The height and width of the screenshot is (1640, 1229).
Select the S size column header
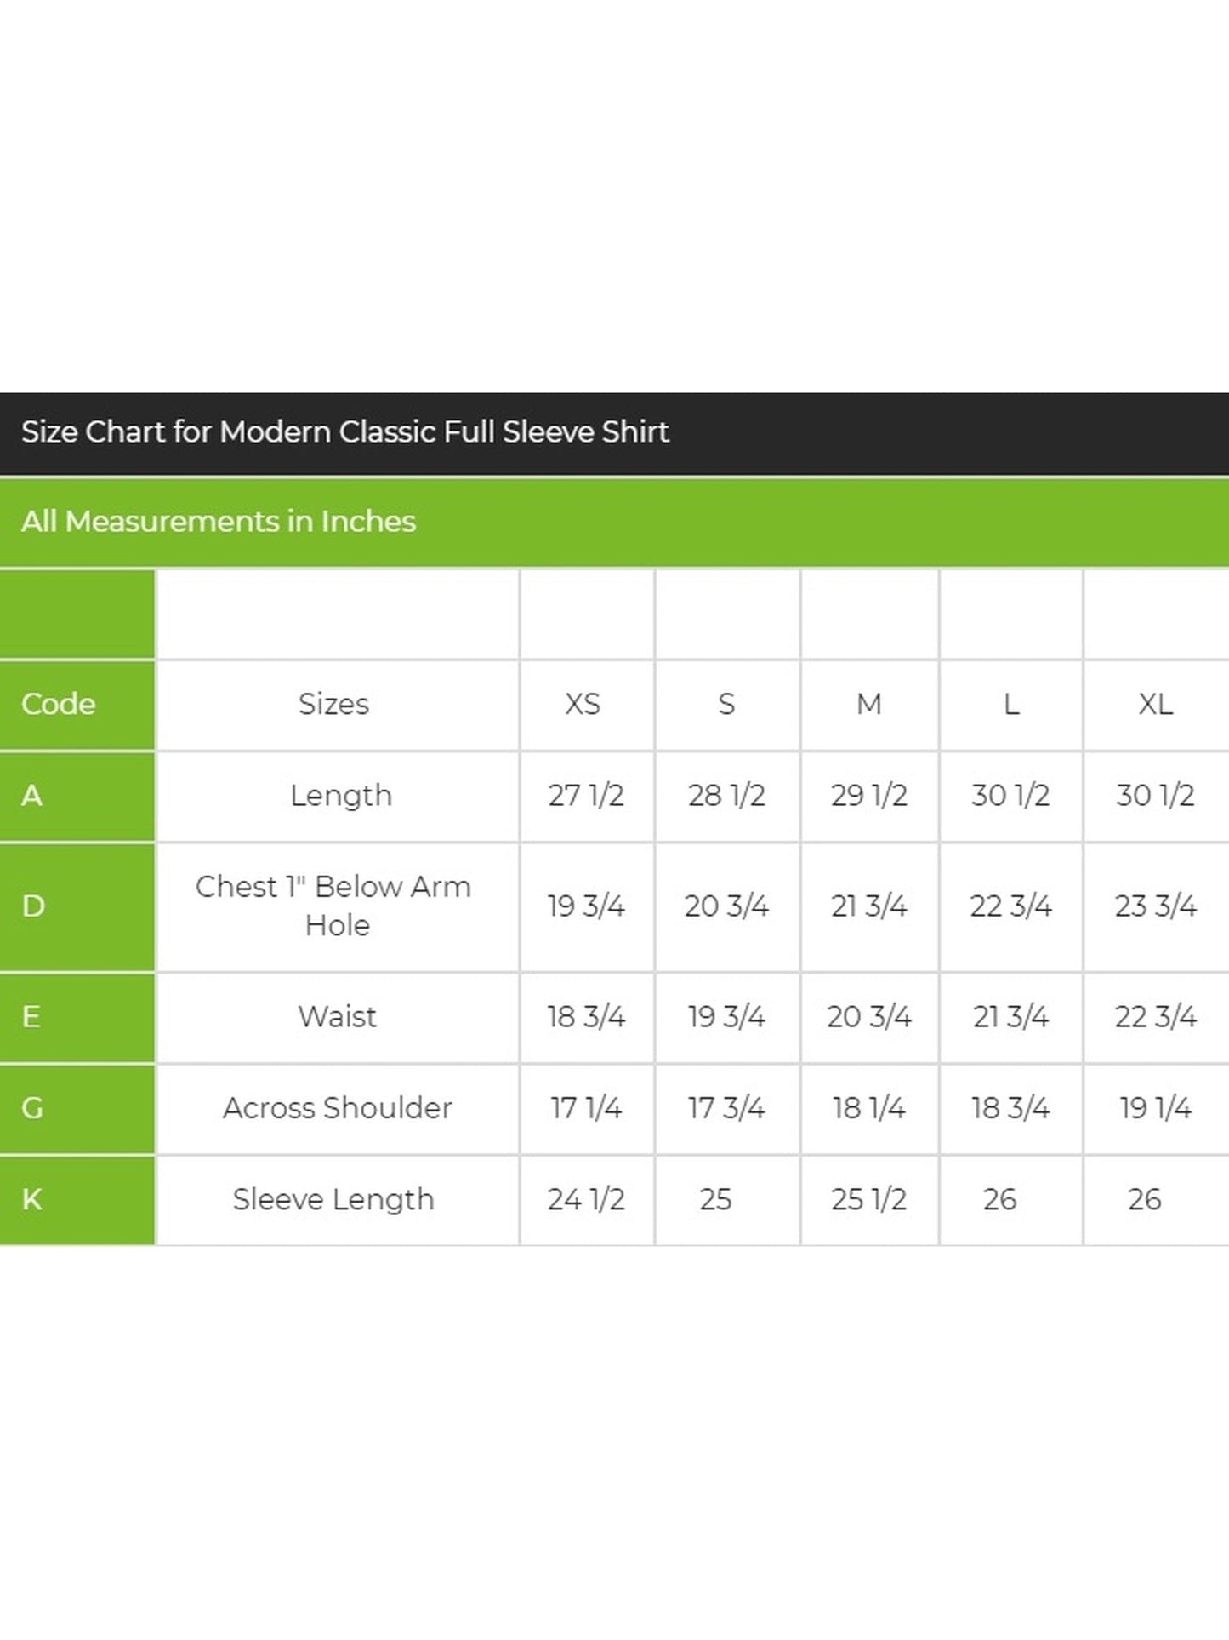[x=727, y=705]
